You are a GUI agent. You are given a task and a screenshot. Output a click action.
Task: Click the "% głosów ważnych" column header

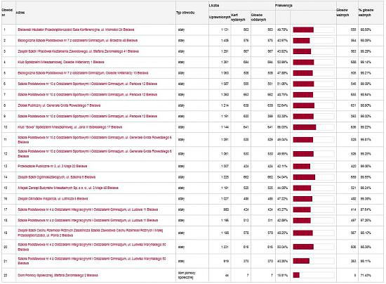click(x=366, y=13)
